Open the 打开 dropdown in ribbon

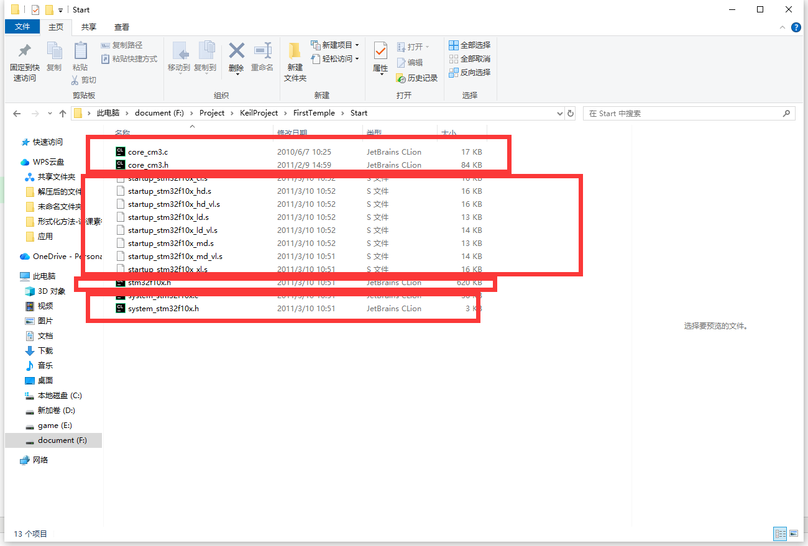[x=413, y=47]
